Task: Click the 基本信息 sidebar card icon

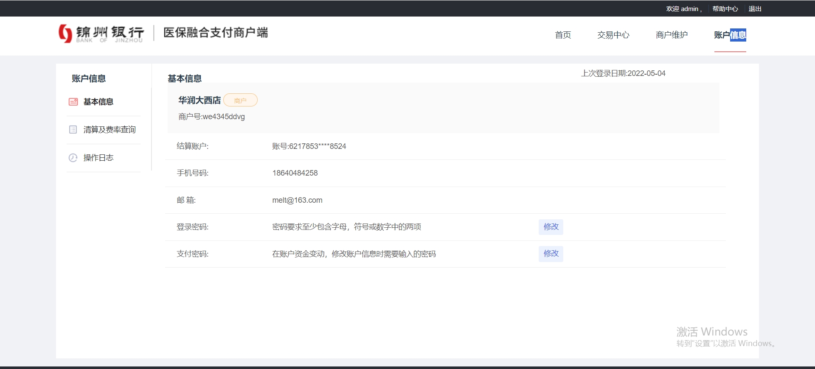Action: 73,102
